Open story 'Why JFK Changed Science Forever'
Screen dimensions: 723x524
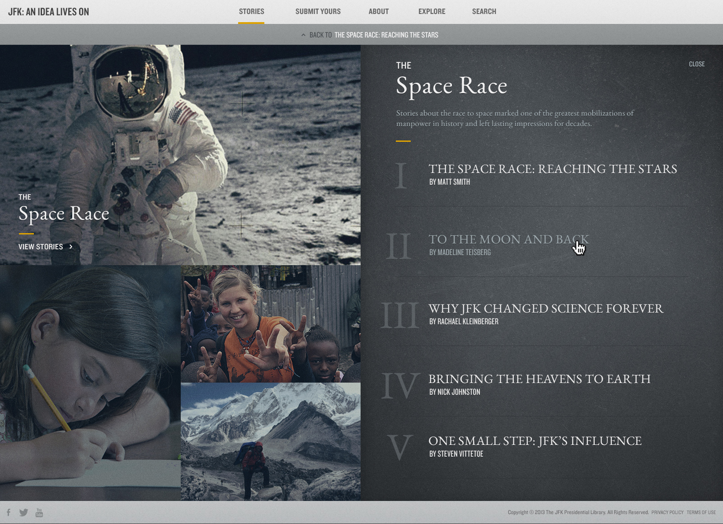(546, 309)
